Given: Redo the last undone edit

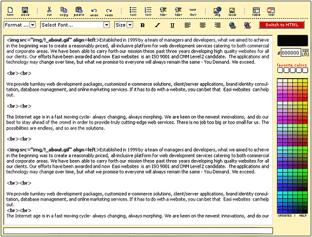Looking at the screenshot, I should (x=109, y=12).
